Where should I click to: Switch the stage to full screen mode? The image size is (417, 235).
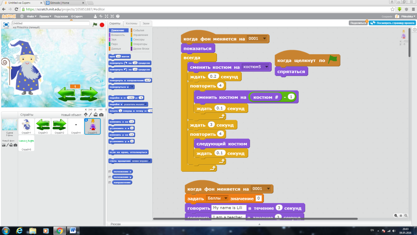tap(6, 25)
